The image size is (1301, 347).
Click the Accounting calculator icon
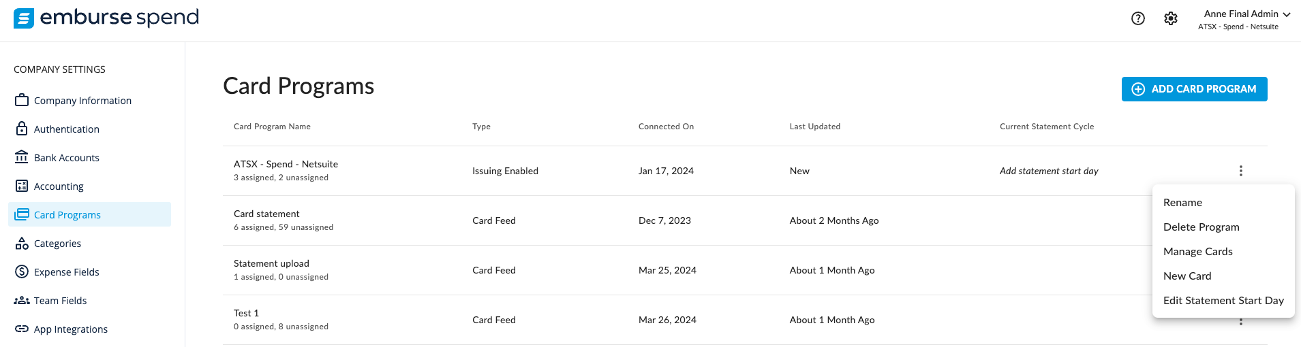coord(22,186)
